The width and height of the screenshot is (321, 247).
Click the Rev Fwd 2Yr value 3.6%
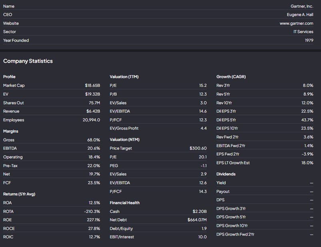coord(309,137)
